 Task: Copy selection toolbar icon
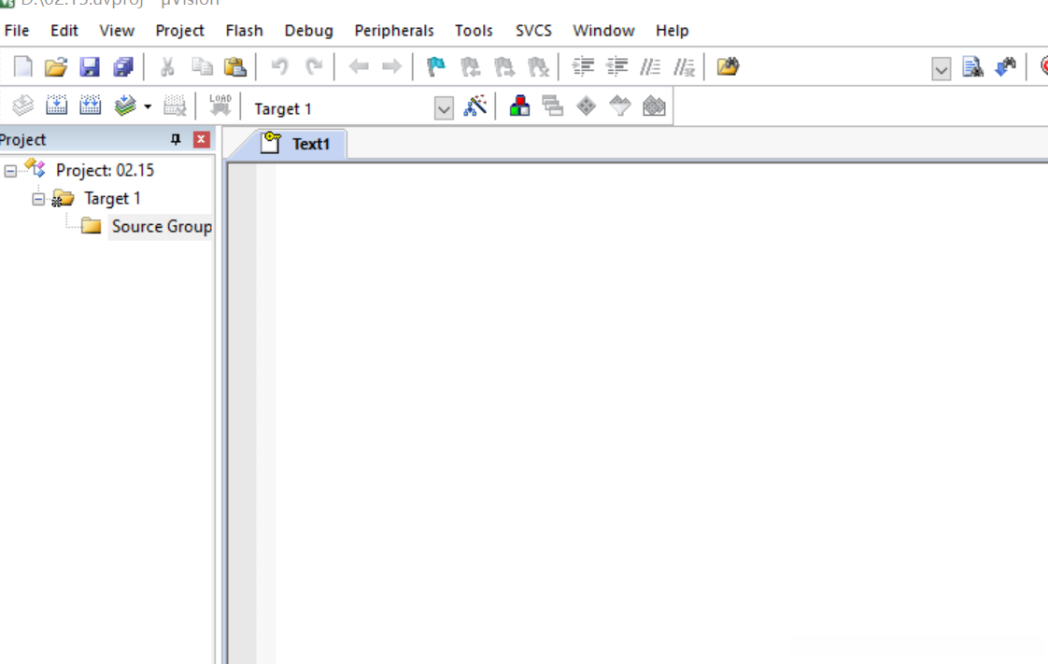pyautogui.click(x=202, y=67)
